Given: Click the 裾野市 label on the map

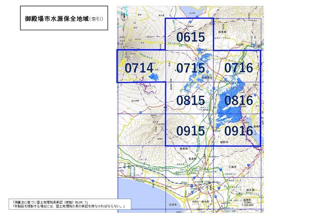Looking at the screenshot, I should (224, 142).
